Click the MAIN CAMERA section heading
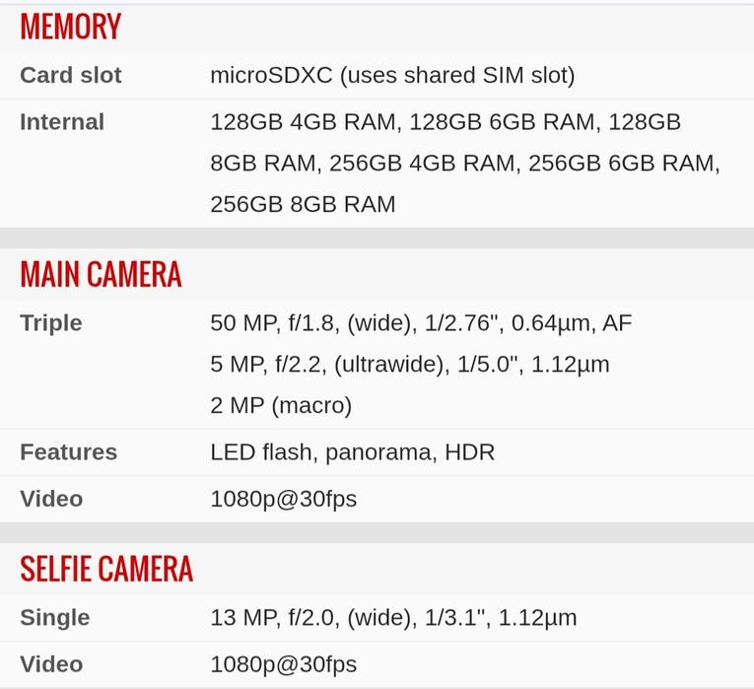Viewport: 754px width, 689px height. coord(101,274)
